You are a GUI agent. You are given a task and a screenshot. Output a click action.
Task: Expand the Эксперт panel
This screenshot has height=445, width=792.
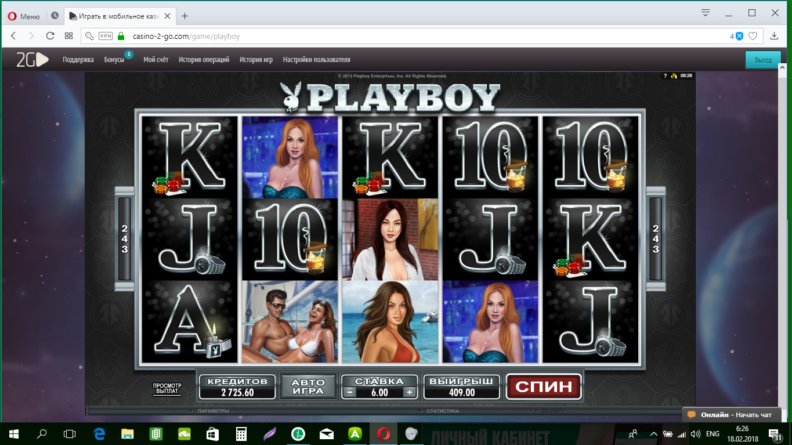[552, 411]
